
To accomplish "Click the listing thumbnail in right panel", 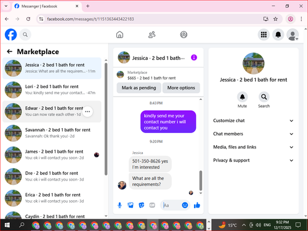I will [253, 63].
